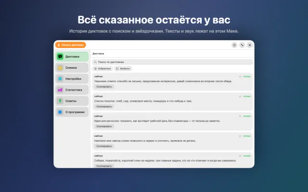
Task: Star the Напомни мне завтра dictation
Action: tap(240, 136)
